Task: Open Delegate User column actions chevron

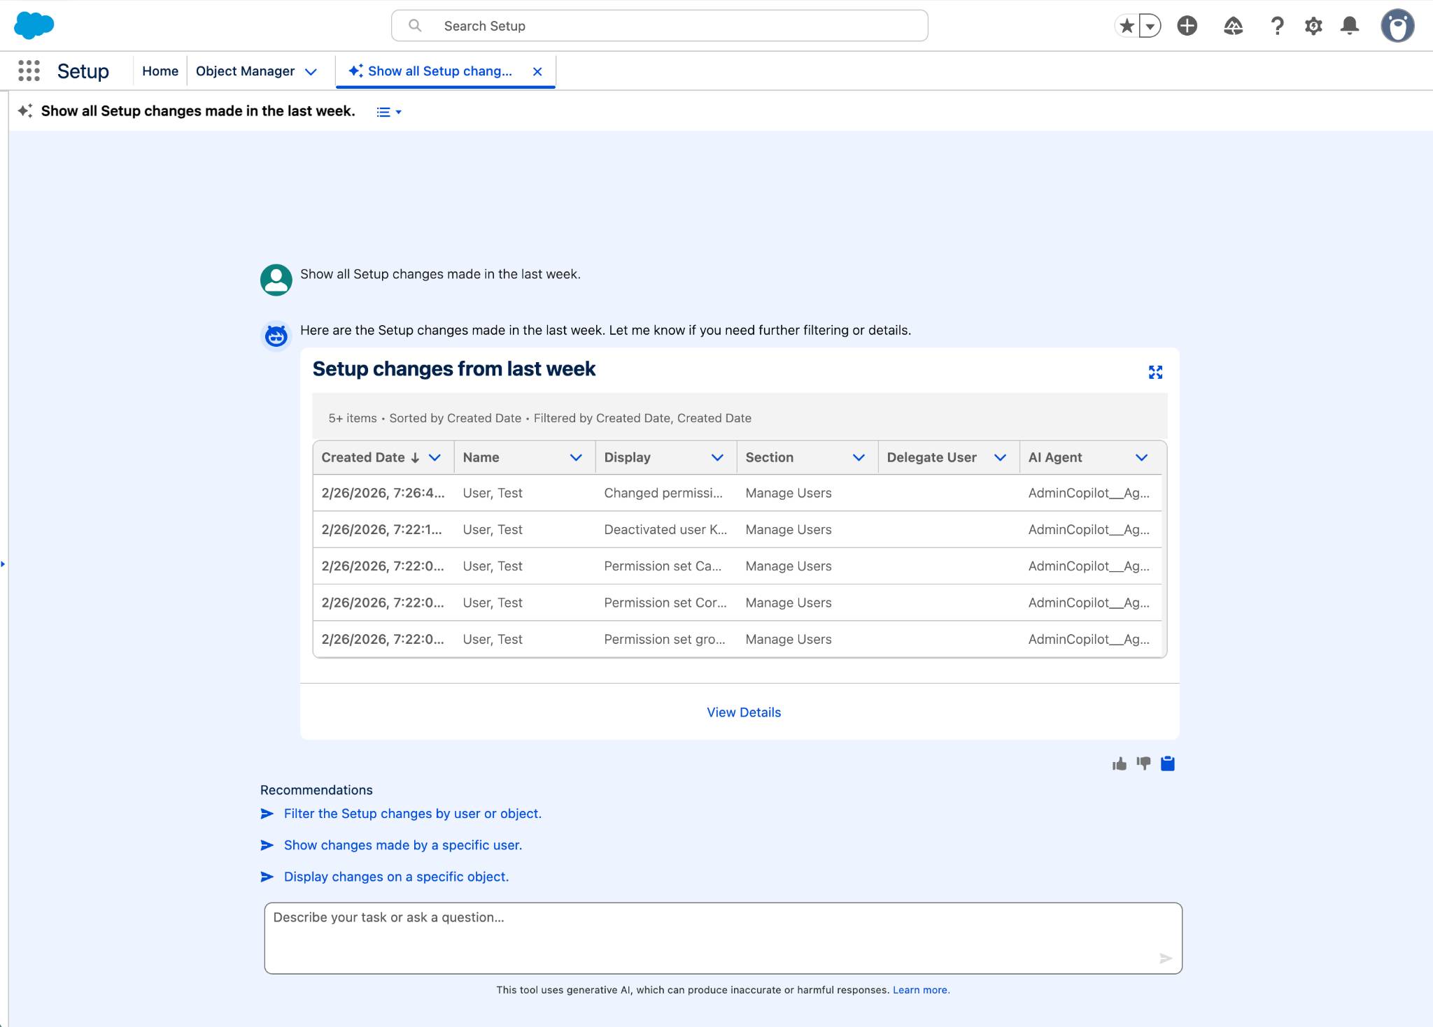Action: [x=1000, y=457]
